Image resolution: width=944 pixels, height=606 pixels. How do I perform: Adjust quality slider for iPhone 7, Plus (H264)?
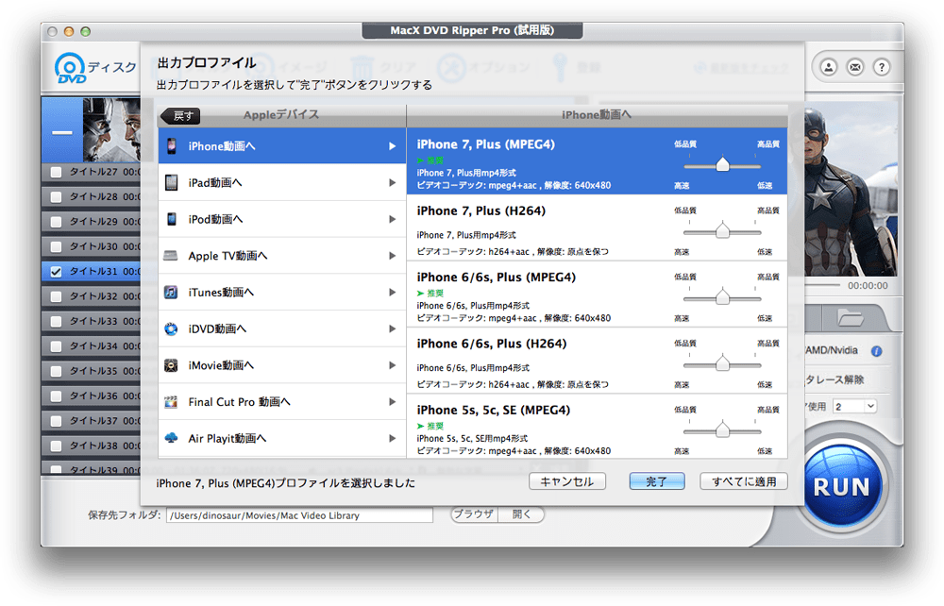[722, 230]
